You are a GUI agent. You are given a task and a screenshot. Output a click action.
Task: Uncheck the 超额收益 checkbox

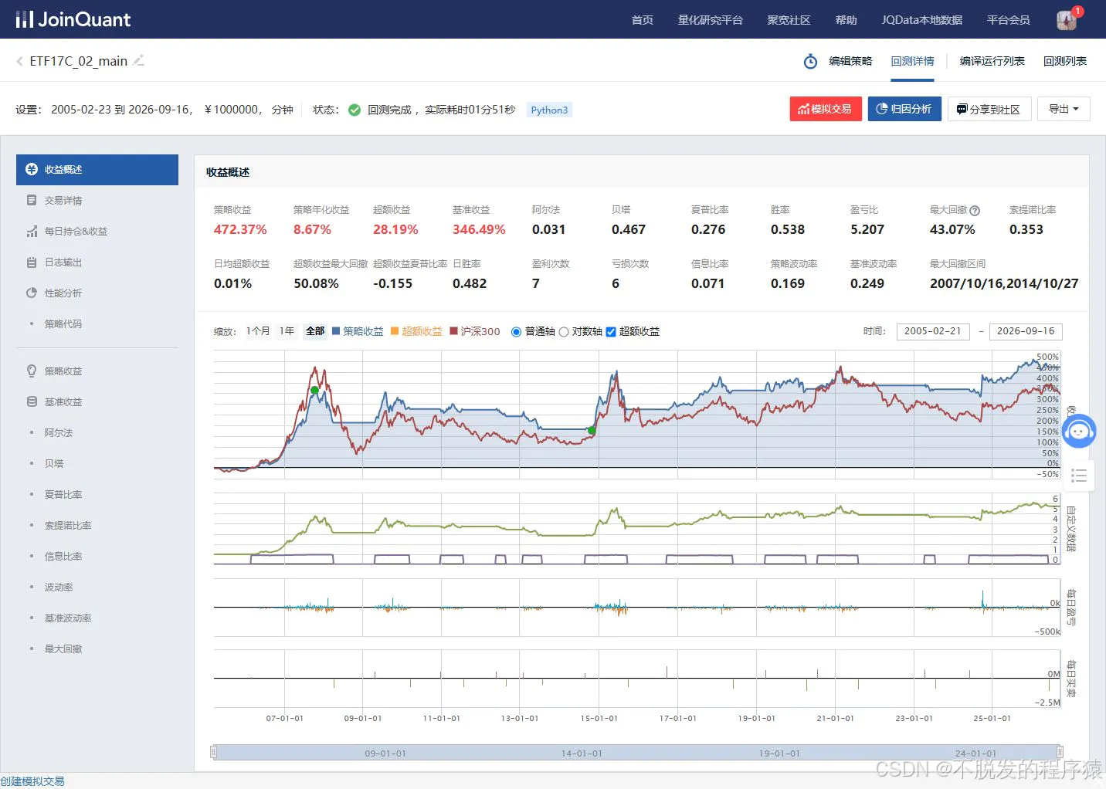click(611, 332)
